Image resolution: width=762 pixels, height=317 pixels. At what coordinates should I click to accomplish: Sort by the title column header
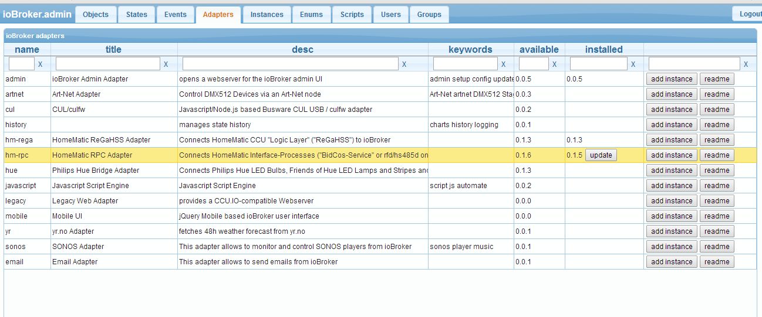(114, 49)
